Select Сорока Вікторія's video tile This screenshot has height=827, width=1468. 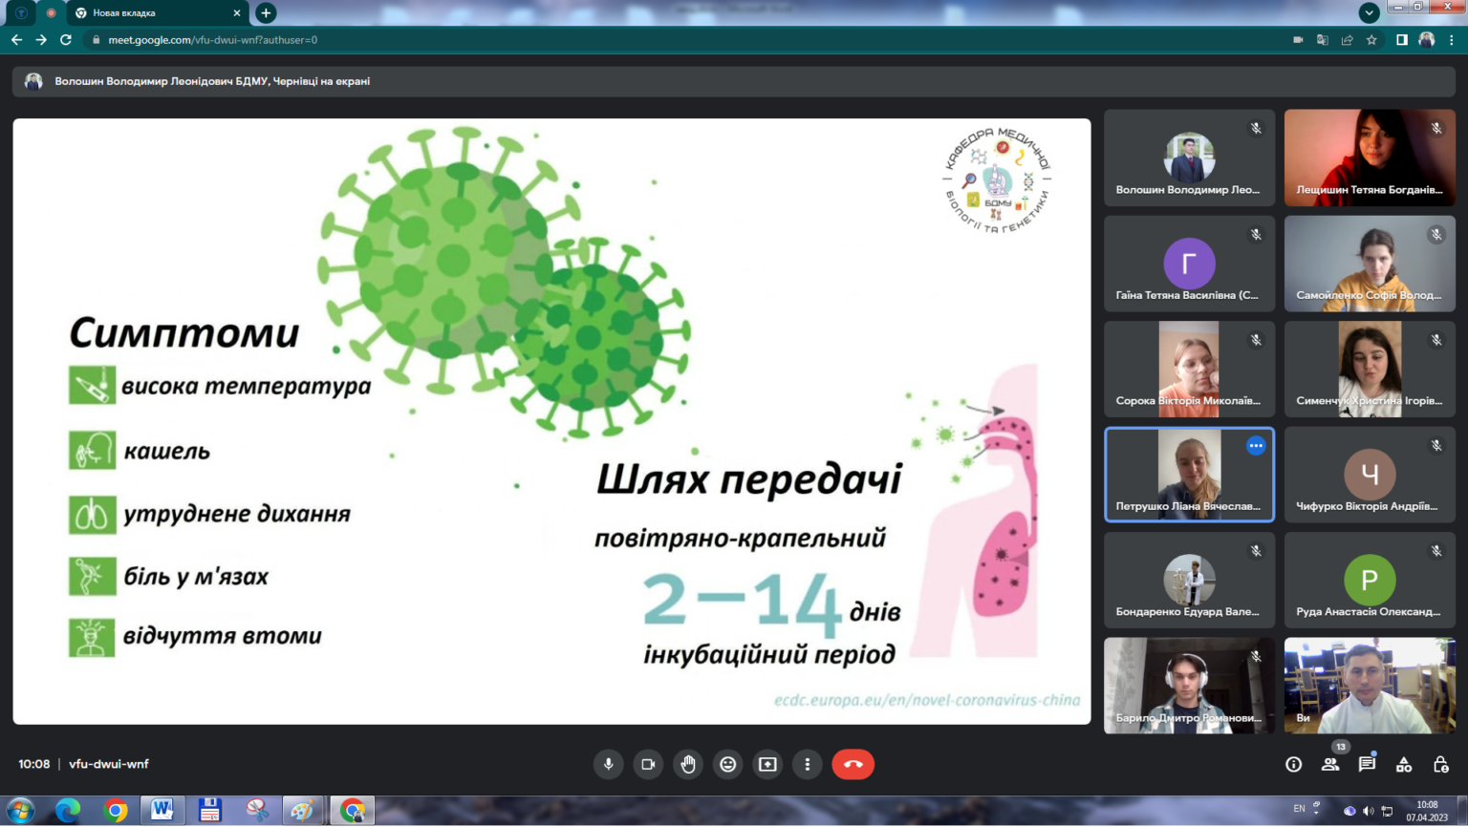pos(1189,369)
